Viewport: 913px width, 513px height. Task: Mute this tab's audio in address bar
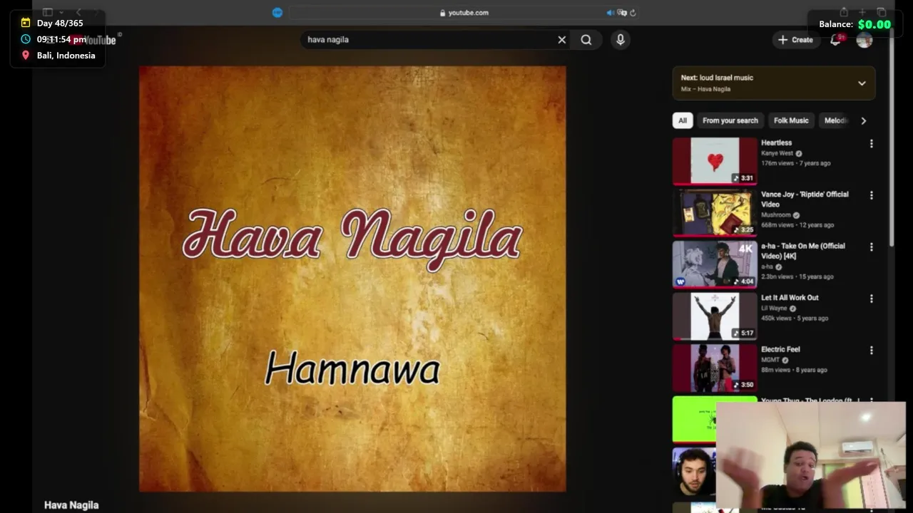coord(611,12)
